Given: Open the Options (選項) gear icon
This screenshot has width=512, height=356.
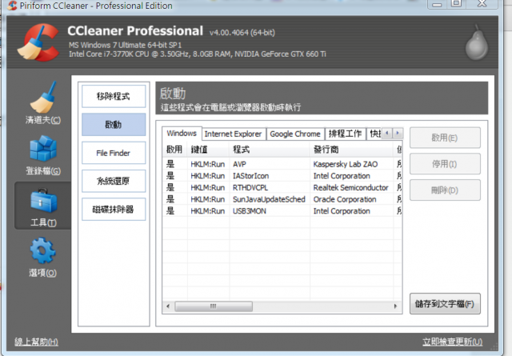Looking at the screenshot, I should [43, 258].
